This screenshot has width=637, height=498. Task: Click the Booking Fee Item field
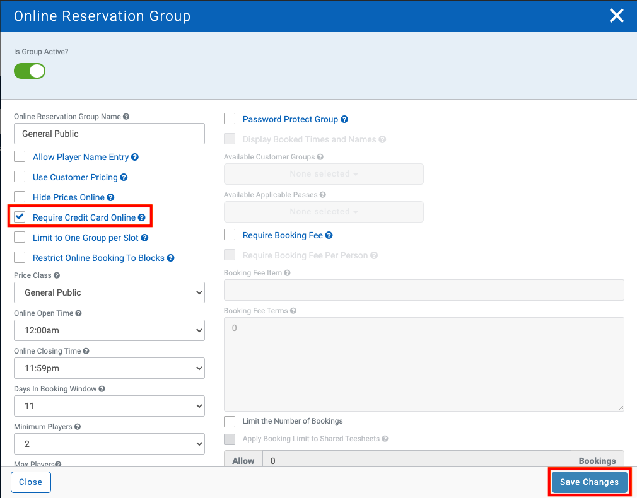424,290
